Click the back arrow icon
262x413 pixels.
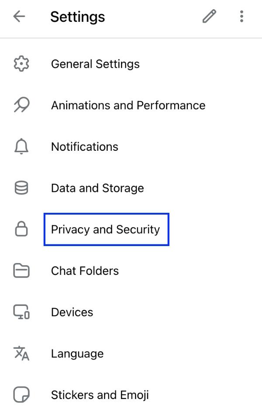point(19,17)
